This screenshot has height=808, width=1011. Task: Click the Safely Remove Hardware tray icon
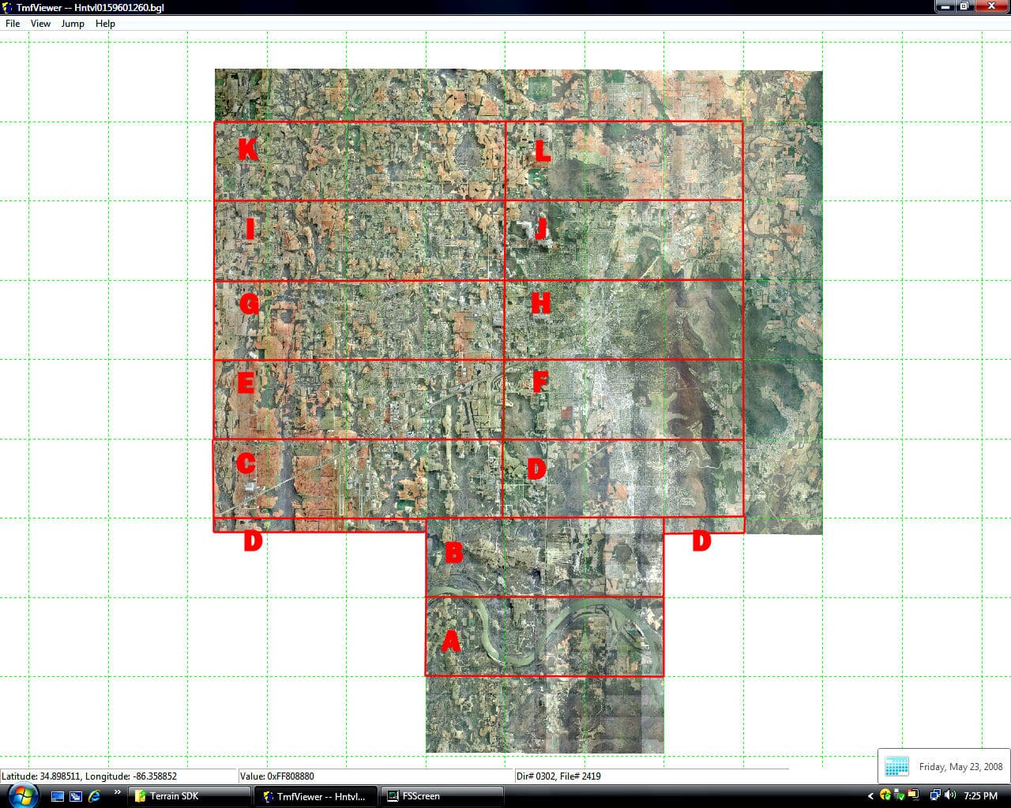(x=900, y=796)
